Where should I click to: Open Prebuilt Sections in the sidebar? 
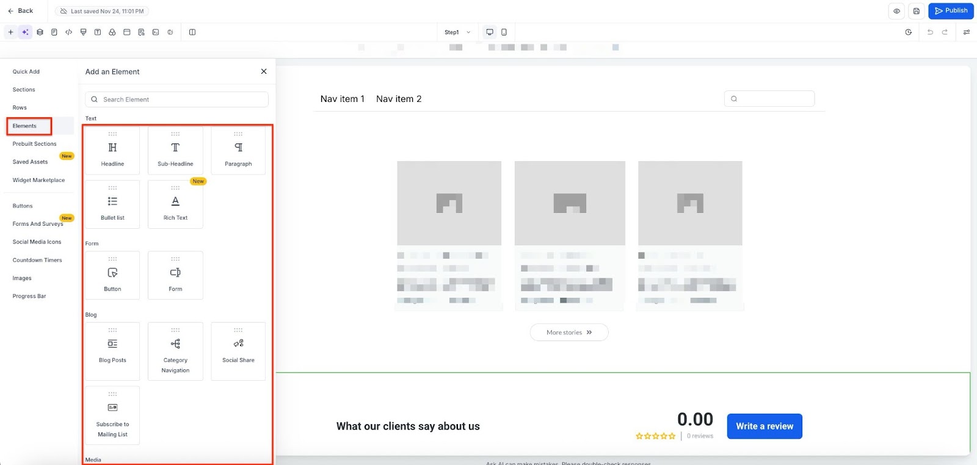pyautogui.click(x=34, y=144)
